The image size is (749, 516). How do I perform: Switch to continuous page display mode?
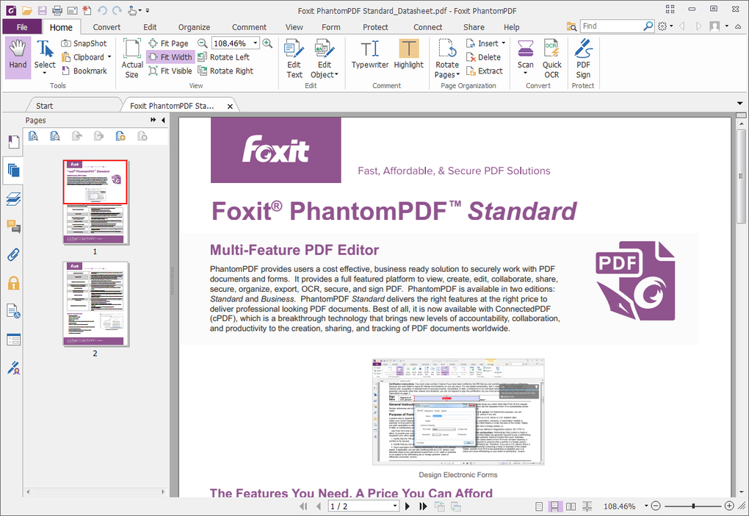(x=555, y=506)
